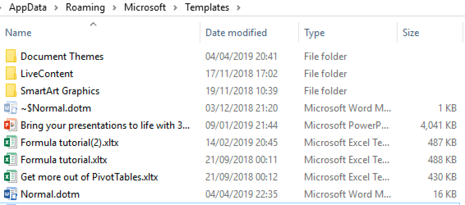The width and height of the screenshot is (465, 205).
Task: Open the chevron between Microsoft and Templates
Action: [175, 7]
